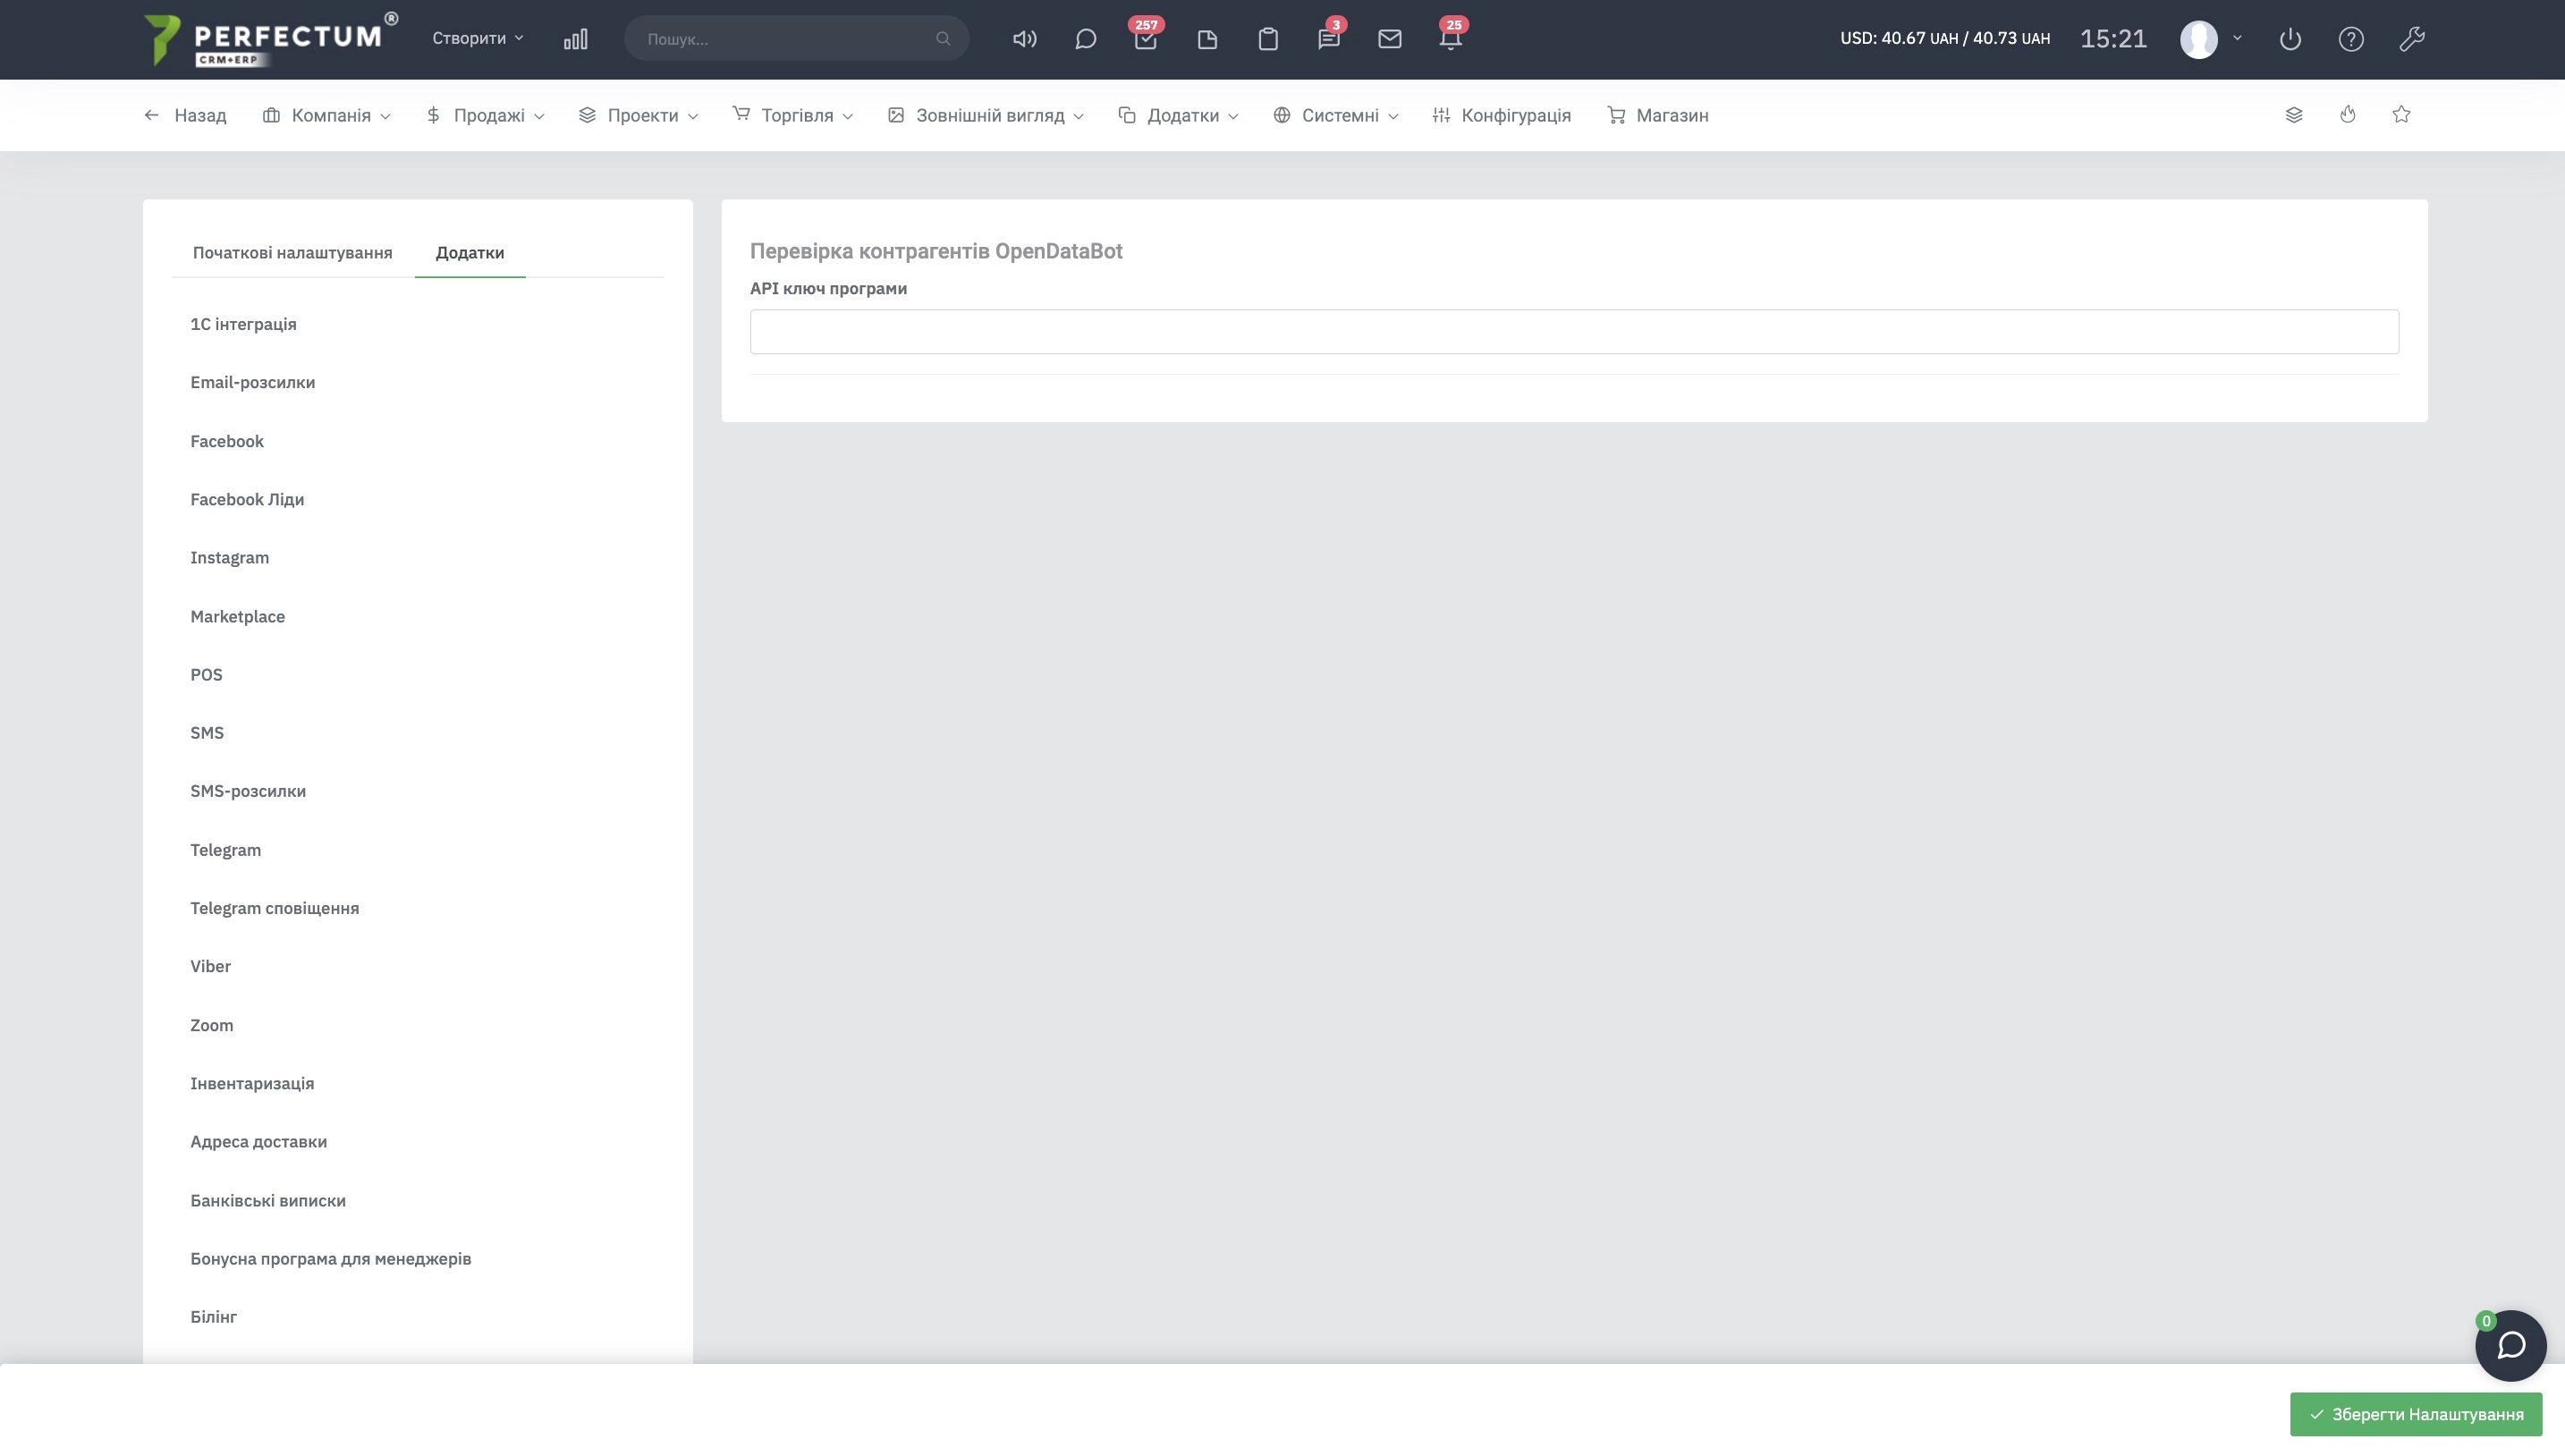Viewport: 2565px width, 1456px height.
Task: Select the Додатки settings tab
Action: [x=470, y=253]
